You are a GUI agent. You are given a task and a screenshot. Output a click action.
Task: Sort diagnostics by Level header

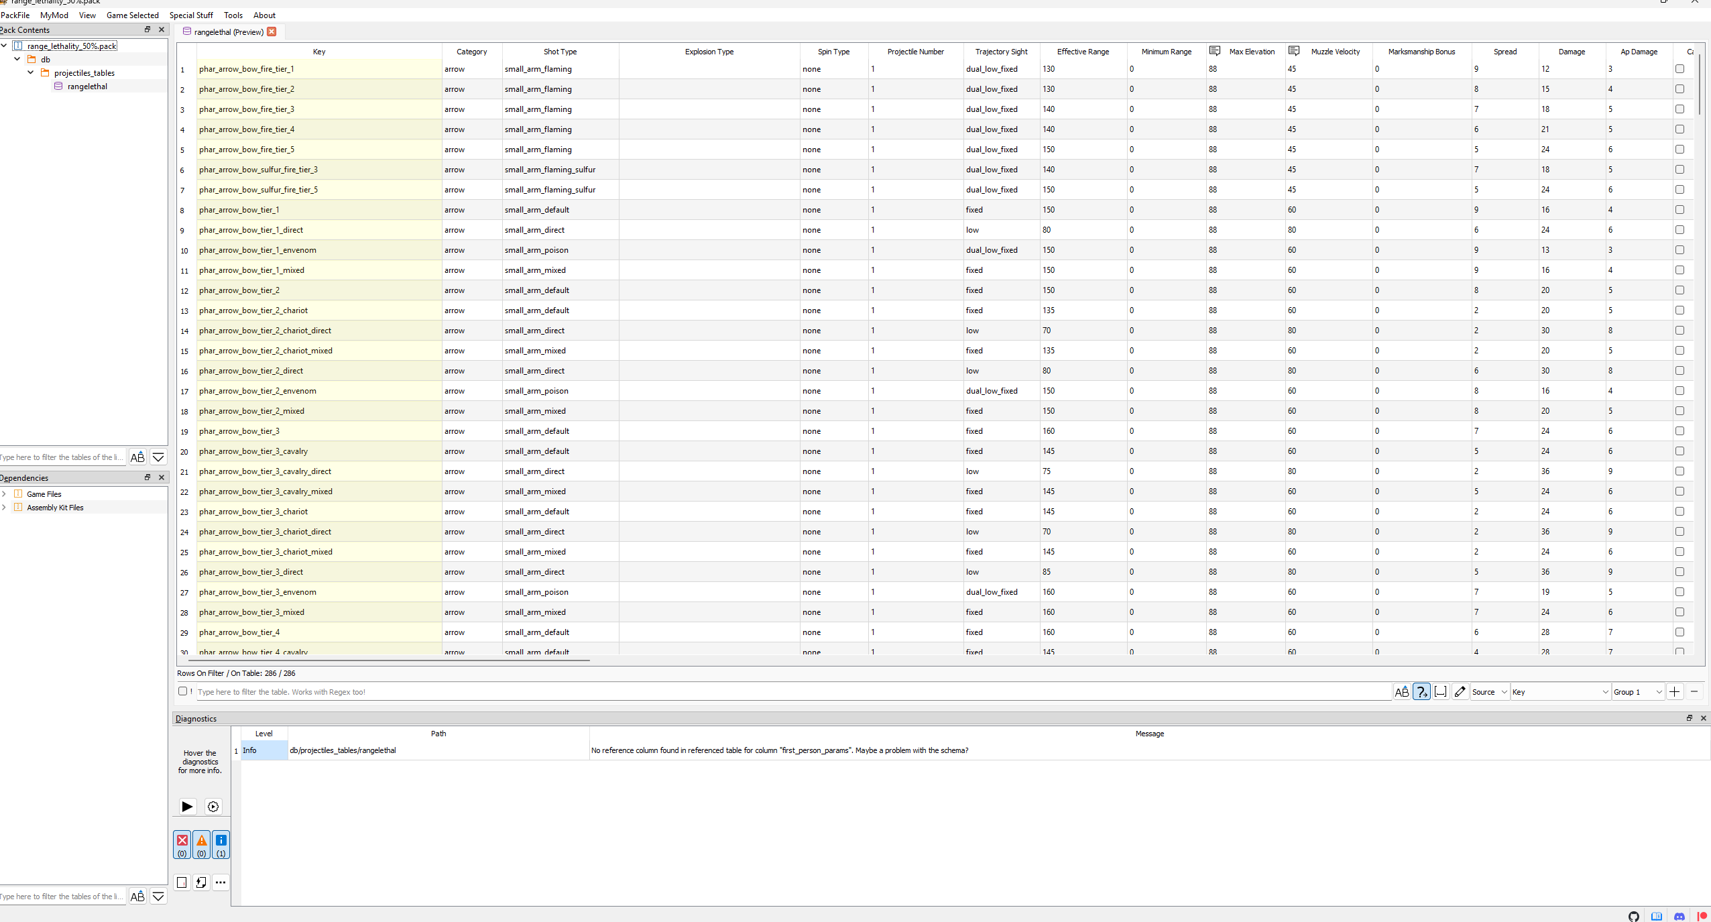264,733
